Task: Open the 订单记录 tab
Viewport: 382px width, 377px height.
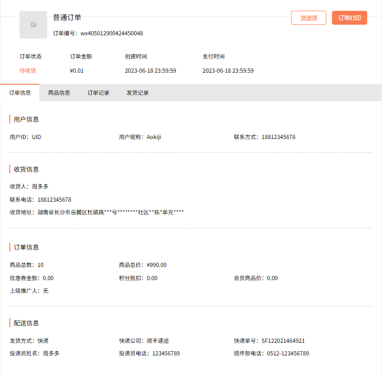Action: 98,93
